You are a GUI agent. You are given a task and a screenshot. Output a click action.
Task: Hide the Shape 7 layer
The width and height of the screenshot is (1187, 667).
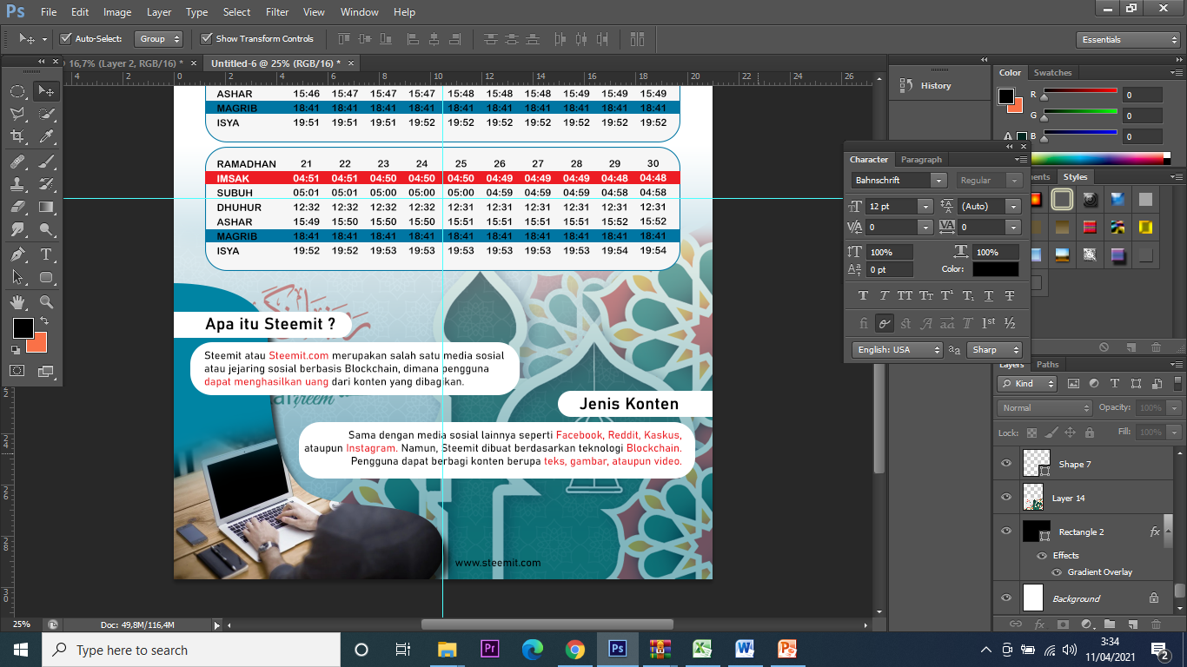coord(1006,464)
